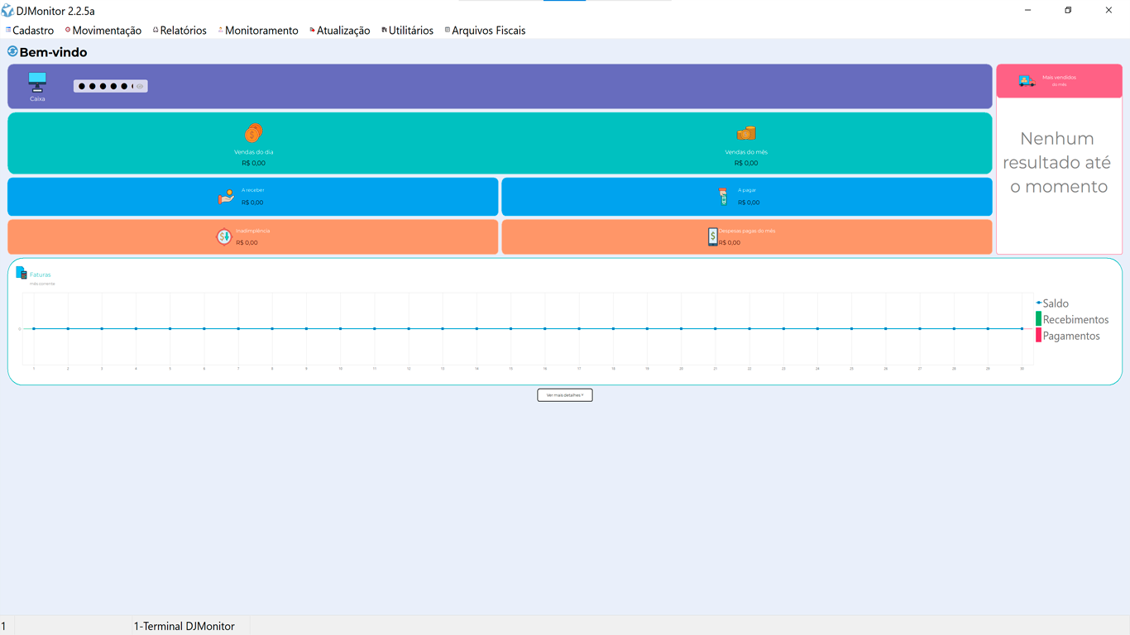Click the A pagar money icon
Image resolution: width=1130 pixels, height=635 pixels.
tap(723, 197)
